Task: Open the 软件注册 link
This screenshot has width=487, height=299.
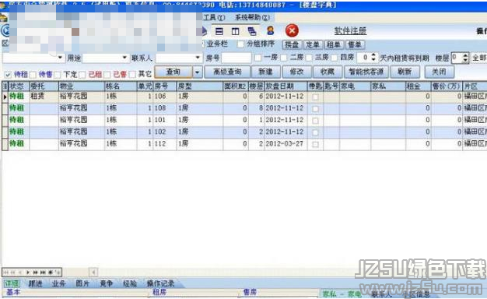Action: click(x=350, y=31)
